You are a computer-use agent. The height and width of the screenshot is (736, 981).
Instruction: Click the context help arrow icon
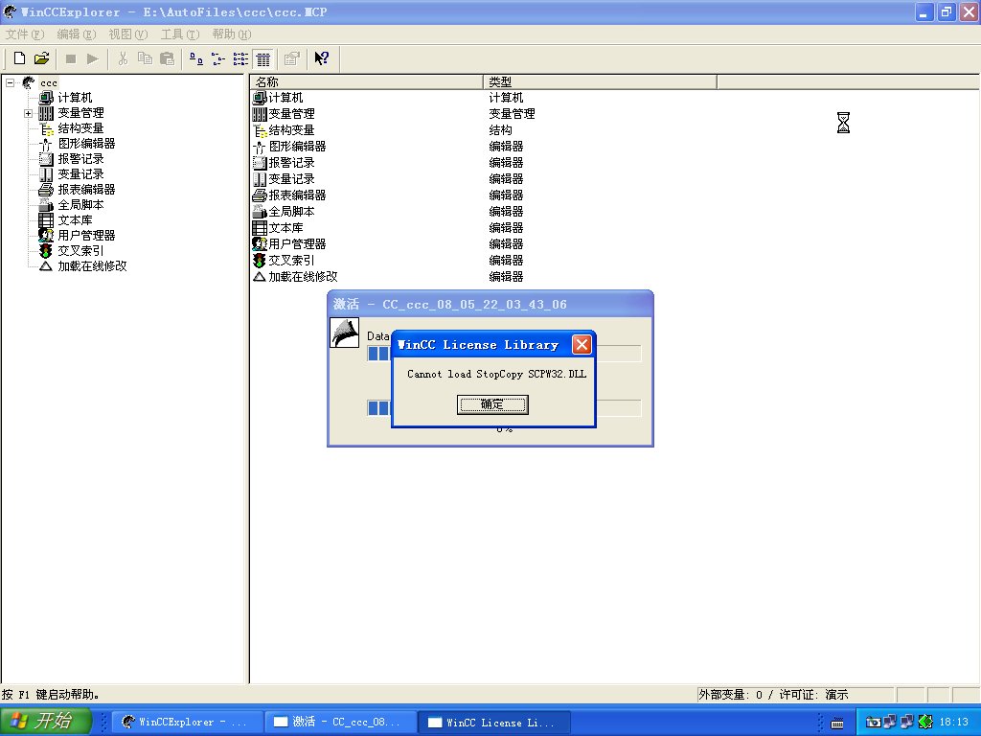pos(321,58)
